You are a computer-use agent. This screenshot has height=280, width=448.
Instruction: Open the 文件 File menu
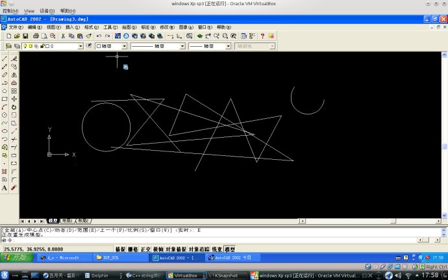pyautogui.click(x=16, y=27)
